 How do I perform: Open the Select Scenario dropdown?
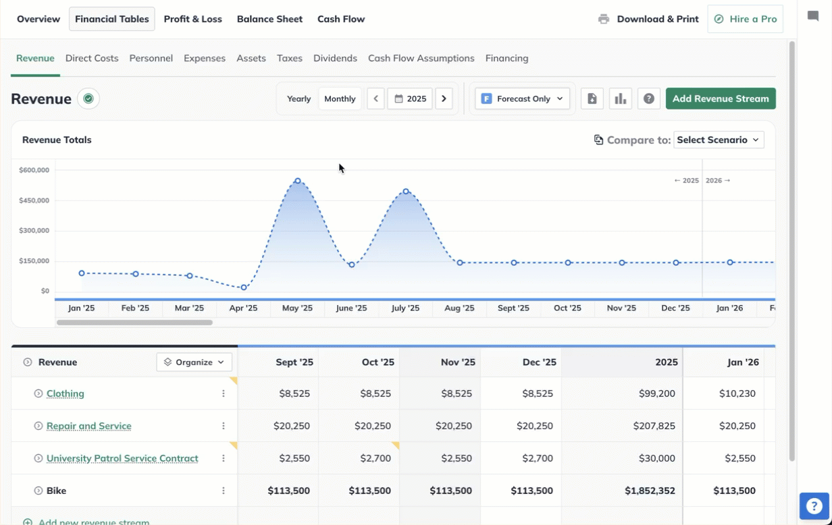tap(719, 140)
